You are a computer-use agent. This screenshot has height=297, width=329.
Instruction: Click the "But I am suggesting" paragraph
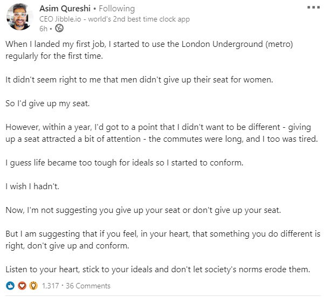[x=163, y=240]
